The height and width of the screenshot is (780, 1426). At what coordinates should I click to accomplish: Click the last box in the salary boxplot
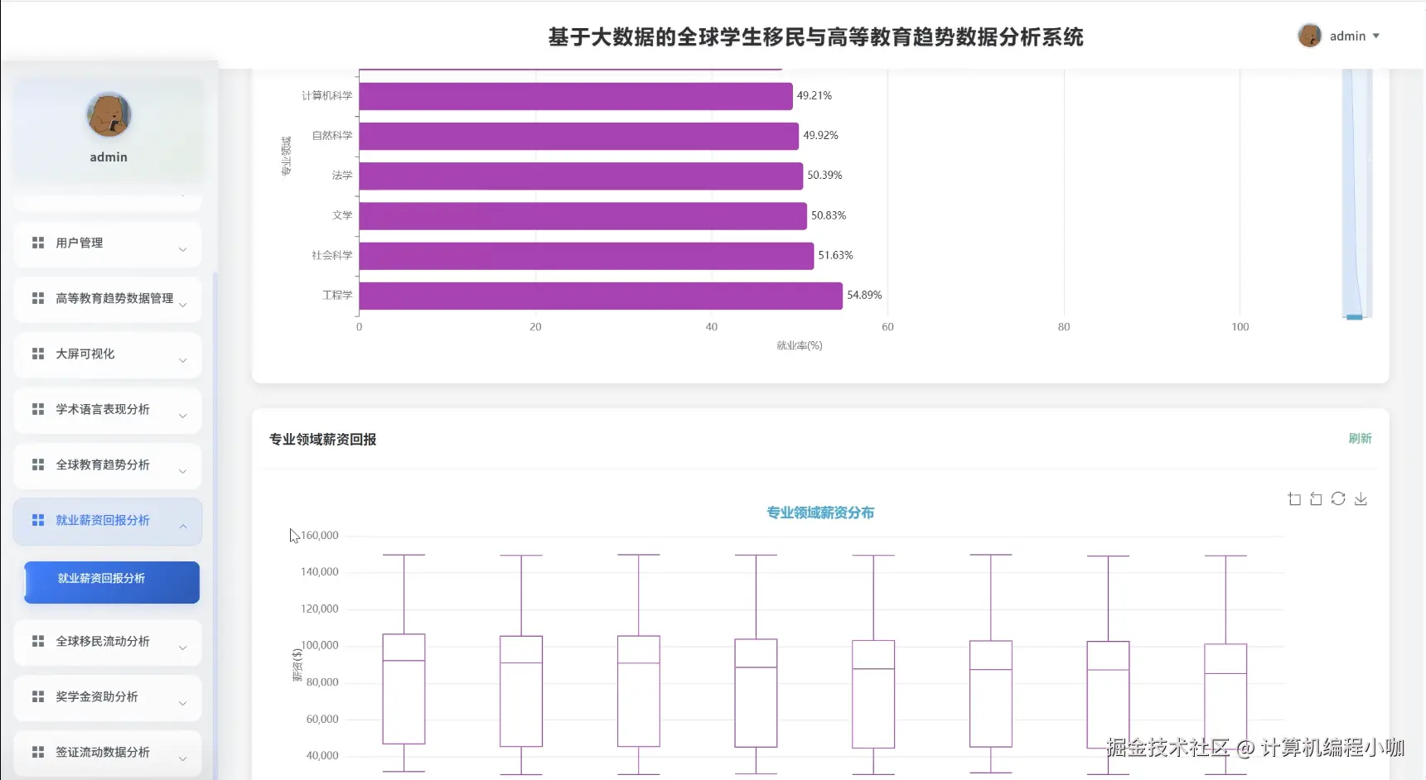click(1225, 698)
